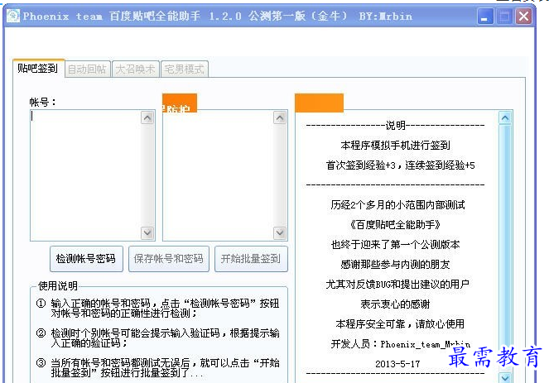Click the 说明 panel scrollbar track
The height and width of the screenshot is (383, 549).
pyautogui.click(x=505, y=248)
